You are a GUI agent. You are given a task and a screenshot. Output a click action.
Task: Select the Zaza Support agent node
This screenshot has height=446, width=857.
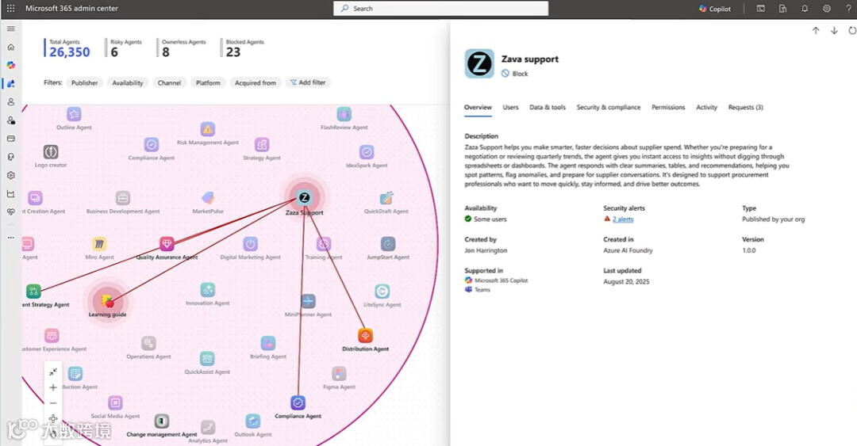tap(305, 197)
